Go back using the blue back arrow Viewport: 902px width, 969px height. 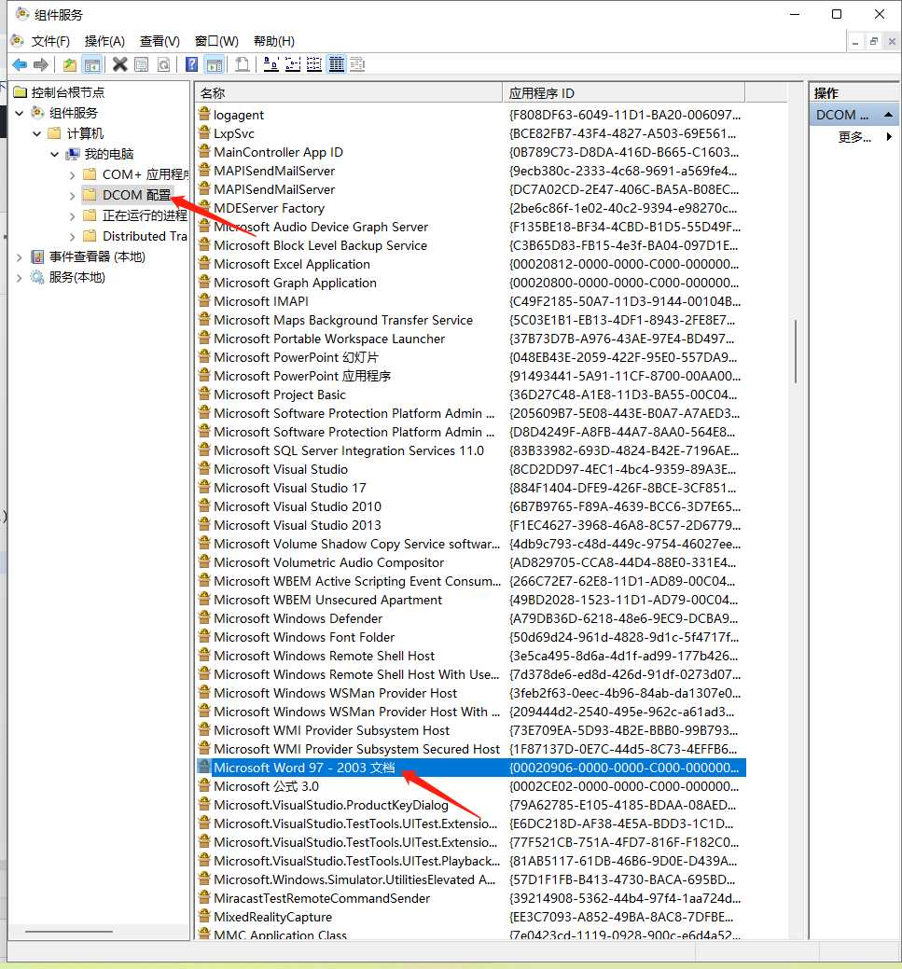[x=20, y=64]
